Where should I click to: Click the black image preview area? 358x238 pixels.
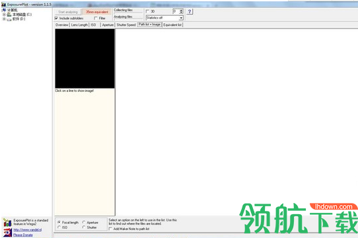point(85,59)
